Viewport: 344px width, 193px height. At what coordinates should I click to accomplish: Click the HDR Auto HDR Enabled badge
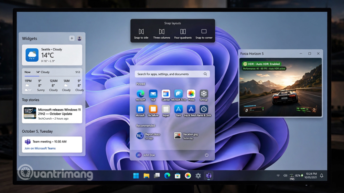point(262,64)
